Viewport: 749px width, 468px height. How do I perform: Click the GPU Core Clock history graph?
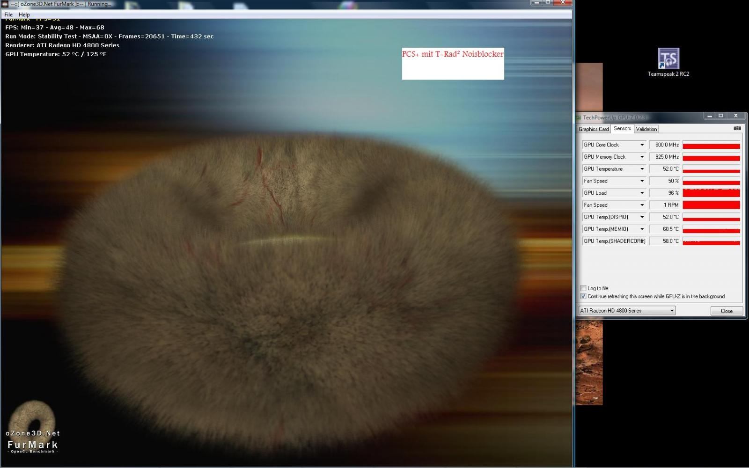[711, 145]
